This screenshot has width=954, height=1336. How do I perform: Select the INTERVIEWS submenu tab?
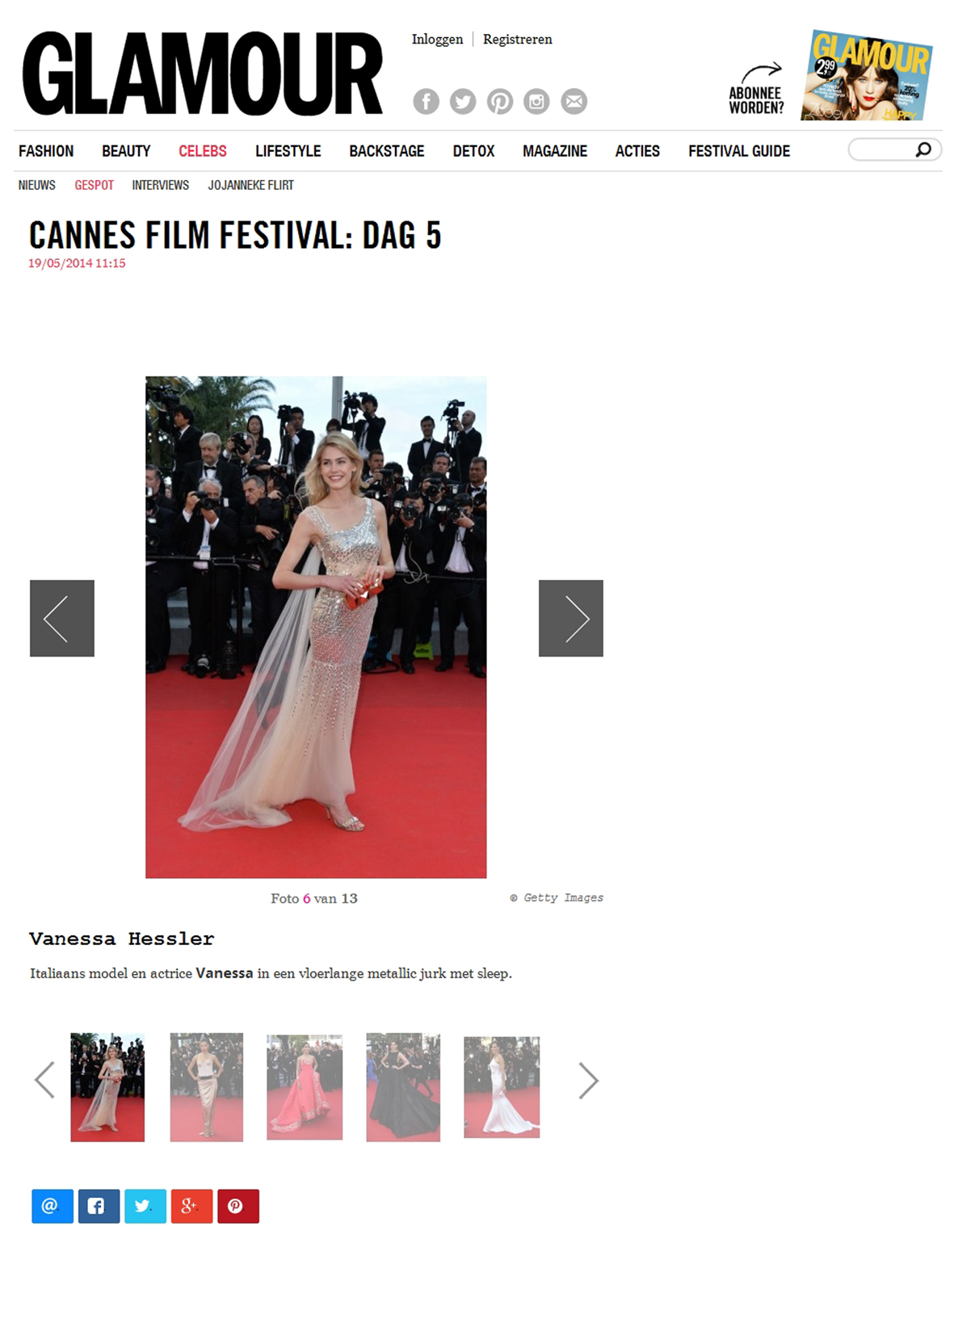pyautogui.click(x=161, y=185)
